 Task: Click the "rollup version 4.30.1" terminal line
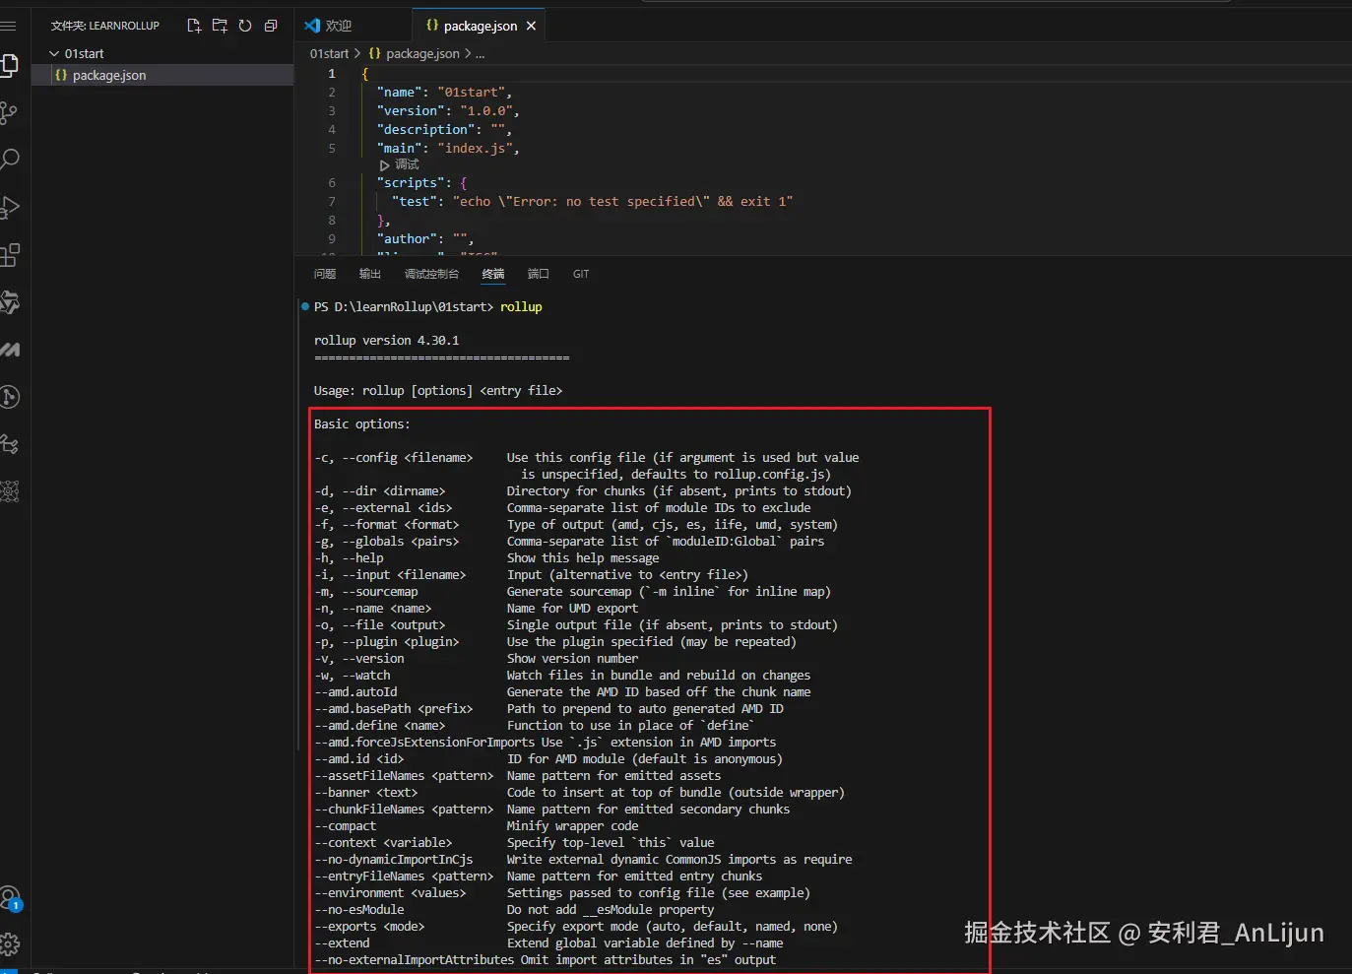(x=386, y=340)
